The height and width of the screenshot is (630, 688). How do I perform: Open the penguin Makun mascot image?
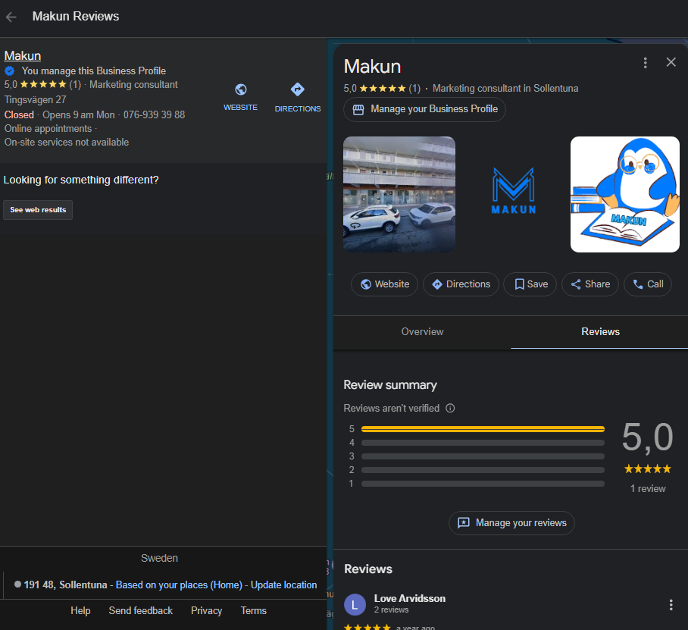625,195
